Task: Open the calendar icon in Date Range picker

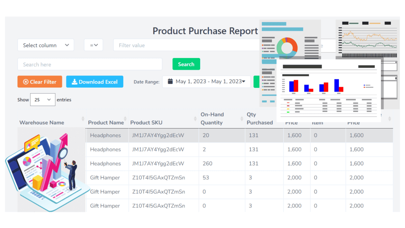Action: tap(170, 81)
